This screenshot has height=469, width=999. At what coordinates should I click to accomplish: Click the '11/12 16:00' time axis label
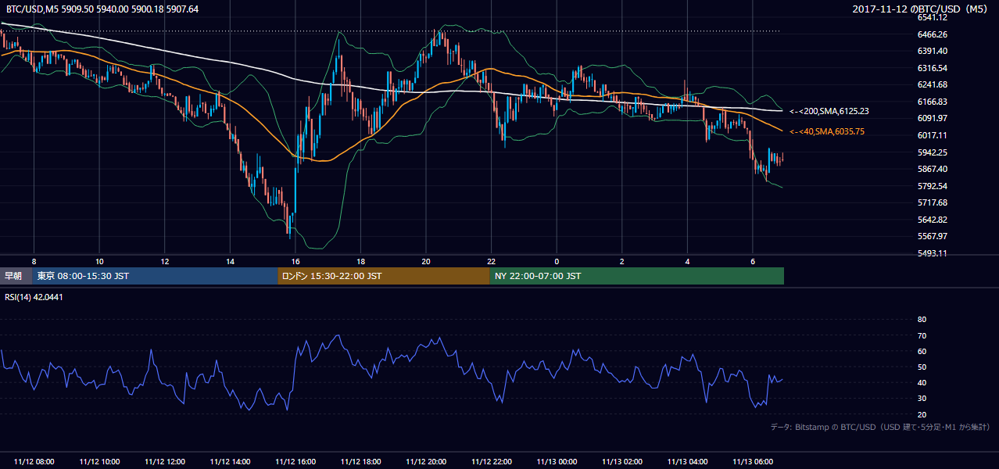[x=295, y=462]
